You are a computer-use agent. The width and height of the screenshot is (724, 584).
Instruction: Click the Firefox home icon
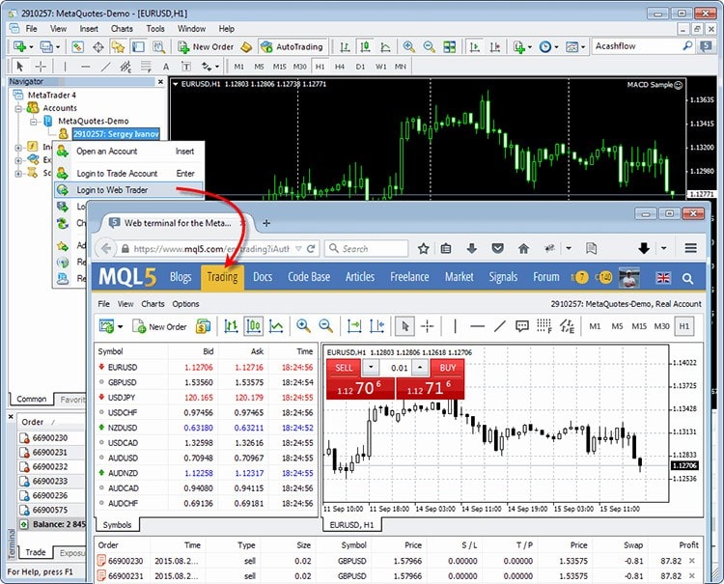tap(523, 248)
